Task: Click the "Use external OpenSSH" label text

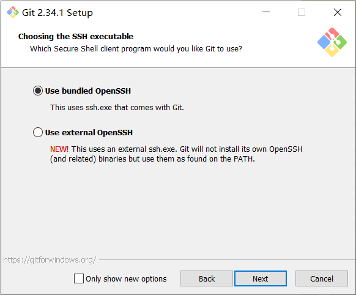Action: pos(89,132)
